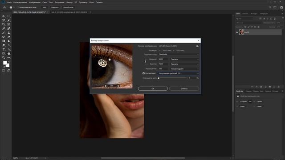Open Image Size dialog gear settings
Screen dimensions: 285x160
197,46
